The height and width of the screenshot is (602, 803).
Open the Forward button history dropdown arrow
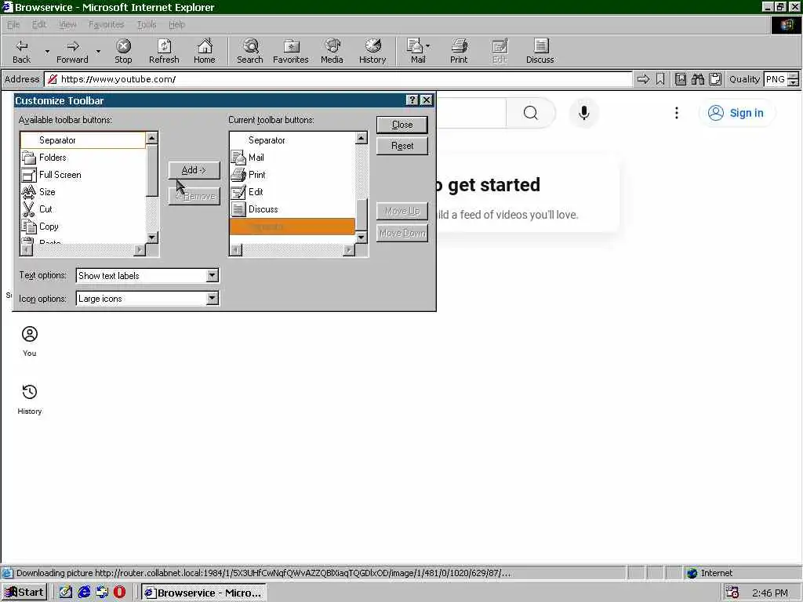(98, 51)
